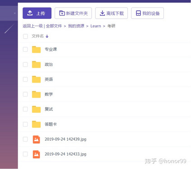This screenshot has height=169, width=191.
Task: Check the box for 政治 folder
Action: tap(25, 65)
